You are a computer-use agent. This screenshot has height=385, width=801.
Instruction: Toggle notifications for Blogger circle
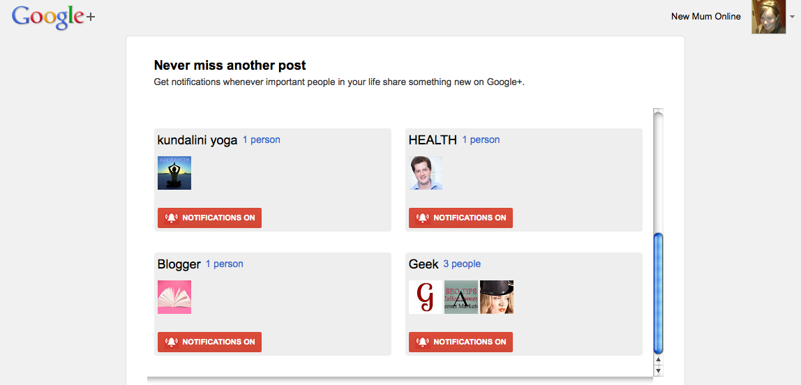point(209,342)
